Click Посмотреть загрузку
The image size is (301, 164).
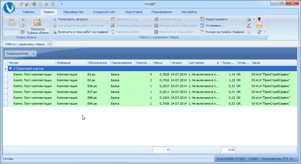pyautogui.click(x=70, y=19)
